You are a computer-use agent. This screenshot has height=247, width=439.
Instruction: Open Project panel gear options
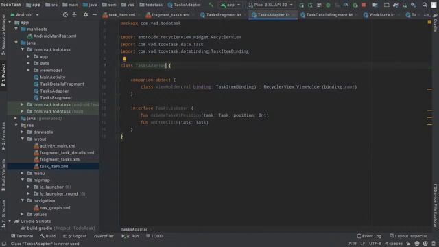pyautogui.click(x=86, y=14)
